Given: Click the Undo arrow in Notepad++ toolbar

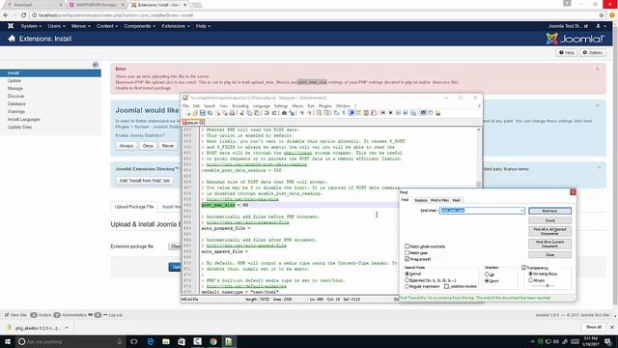Looking at the screenshot, I should click(267, 113).
